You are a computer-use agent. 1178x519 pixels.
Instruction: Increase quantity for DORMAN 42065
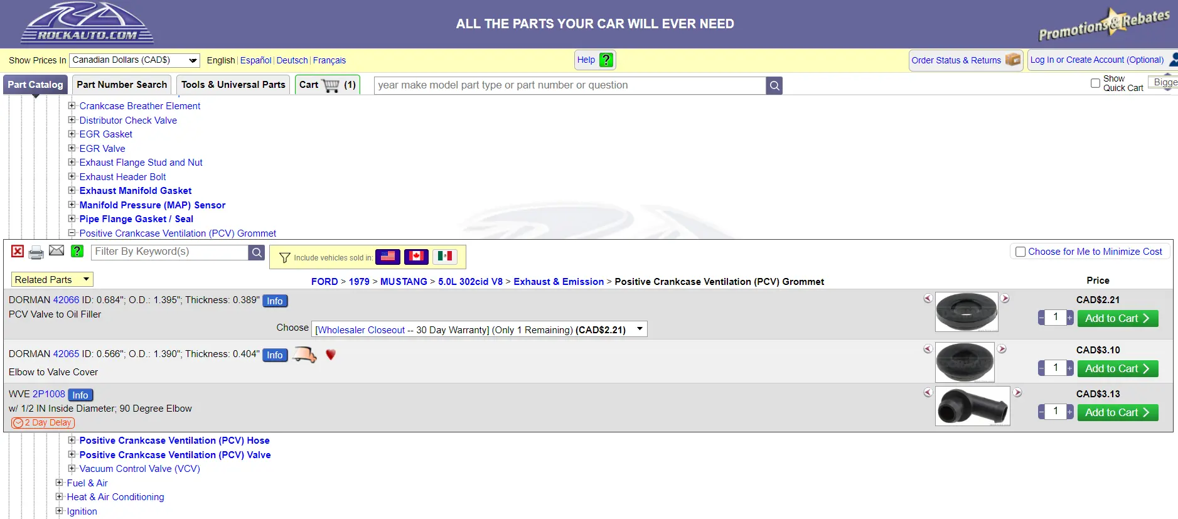tap(1069, 368)
